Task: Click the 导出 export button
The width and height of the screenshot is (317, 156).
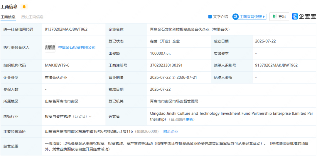Action: click(x=279, y=17)
